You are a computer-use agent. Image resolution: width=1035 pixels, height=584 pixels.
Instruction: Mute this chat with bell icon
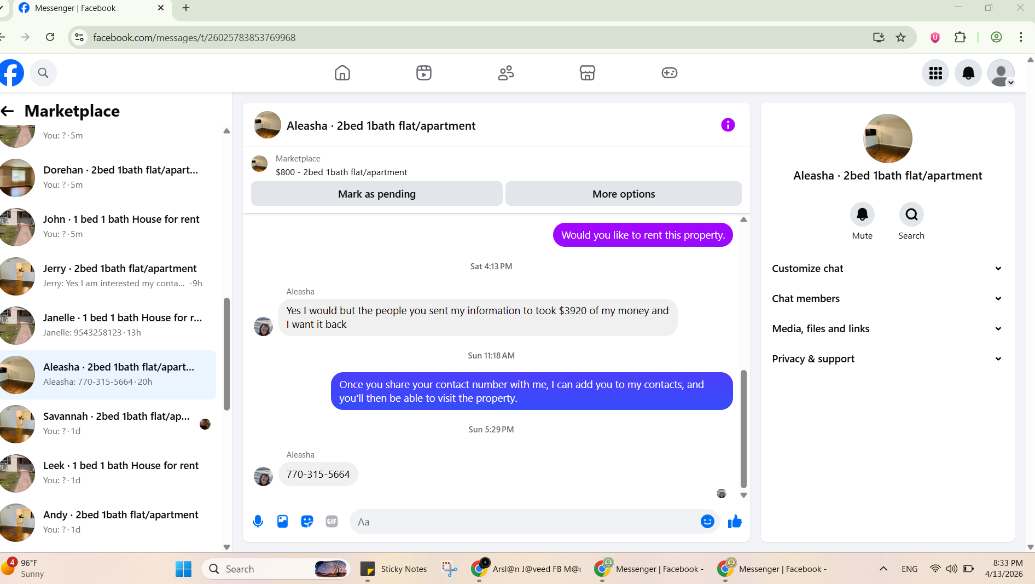pos(862,214)
